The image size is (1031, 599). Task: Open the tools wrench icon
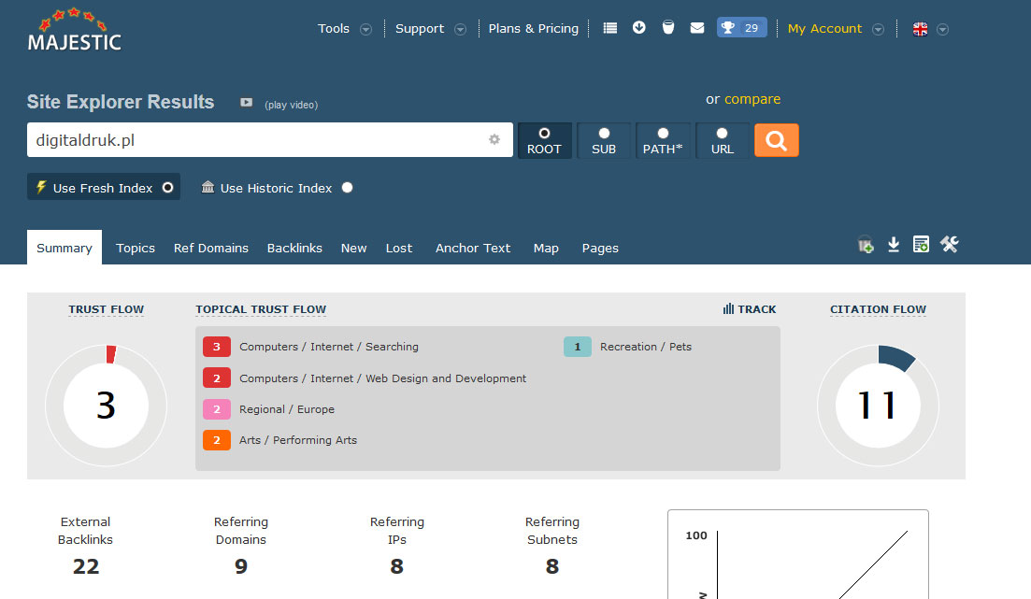click(950, 245)
